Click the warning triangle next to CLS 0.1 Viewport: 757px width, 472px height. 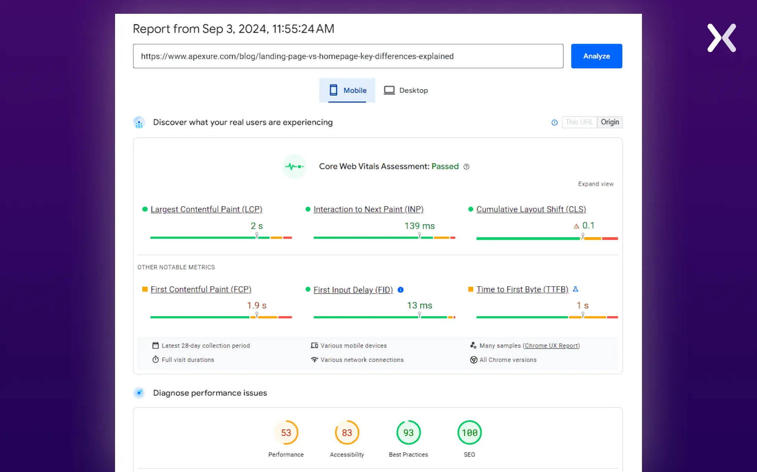coord(576,226)
